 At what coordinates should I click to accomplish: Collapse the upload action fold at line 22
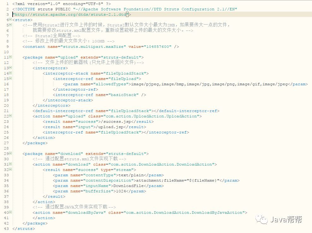point(10,116)
